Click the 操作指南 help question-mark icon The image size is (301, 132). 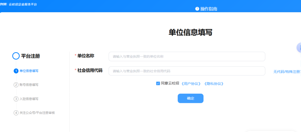pos(197,9)
